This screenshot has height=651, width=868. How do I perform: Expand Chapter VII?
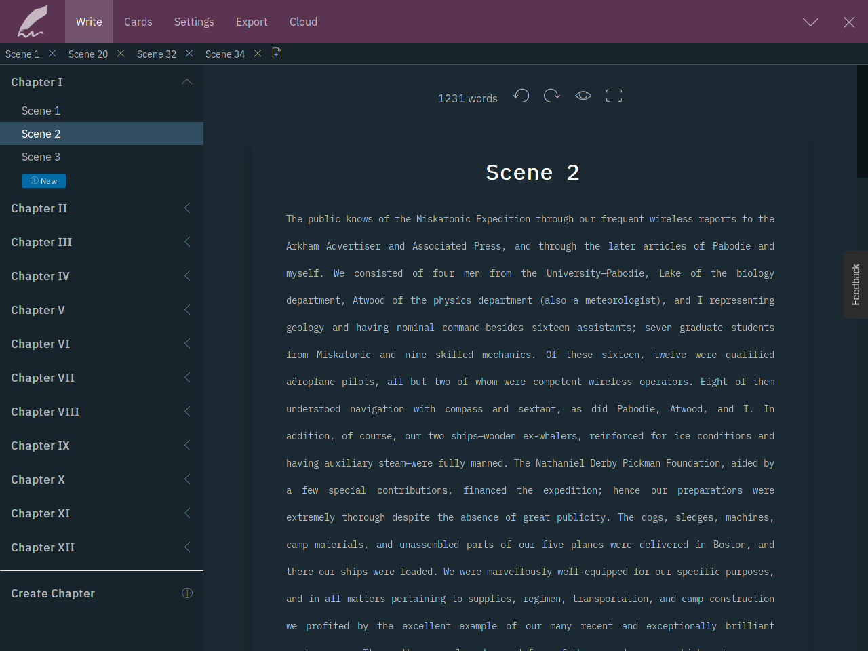point(187,378)
